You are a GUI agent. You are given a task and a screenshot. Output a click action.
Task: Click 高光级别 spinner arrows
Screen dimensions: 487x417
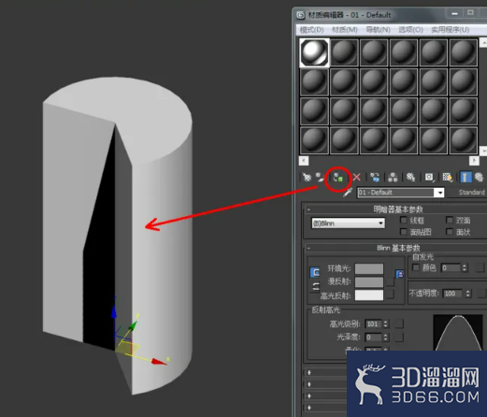[386, 324]
